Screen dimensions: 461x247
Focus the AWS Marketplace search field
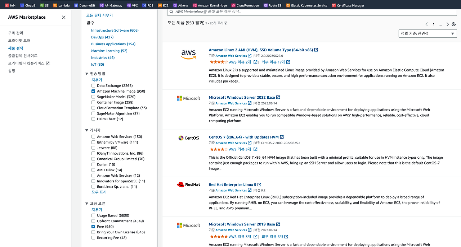[312, 11]
